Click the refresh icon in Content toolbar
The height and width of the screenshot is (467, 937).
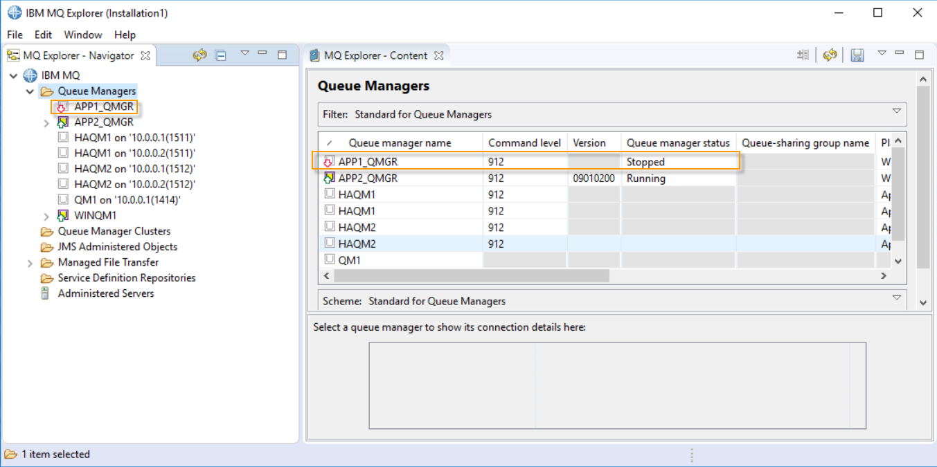coord(830,55)
